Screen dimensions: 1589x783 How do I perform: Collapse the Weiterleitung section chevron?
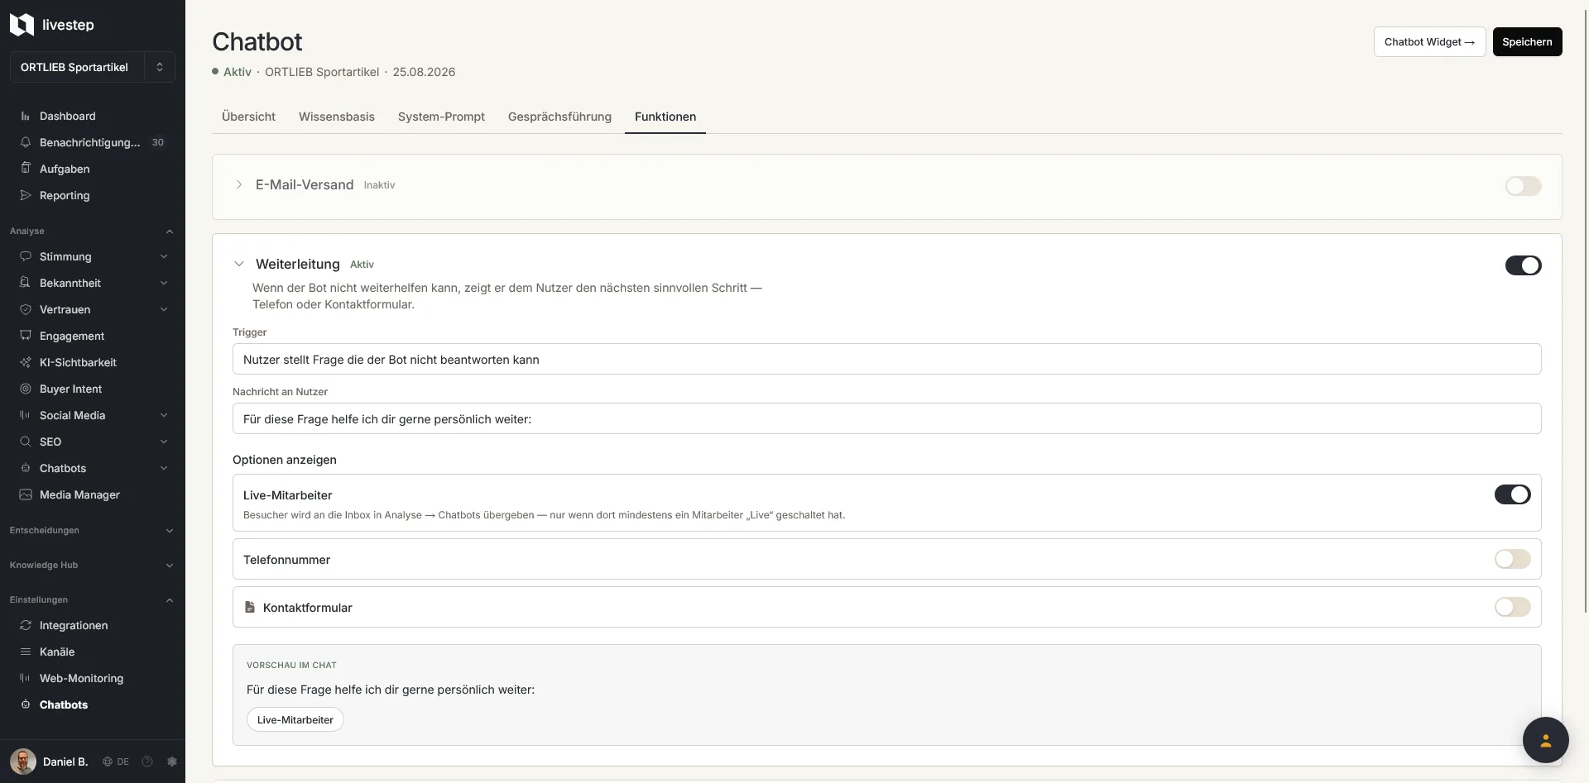tap(239, 264)
